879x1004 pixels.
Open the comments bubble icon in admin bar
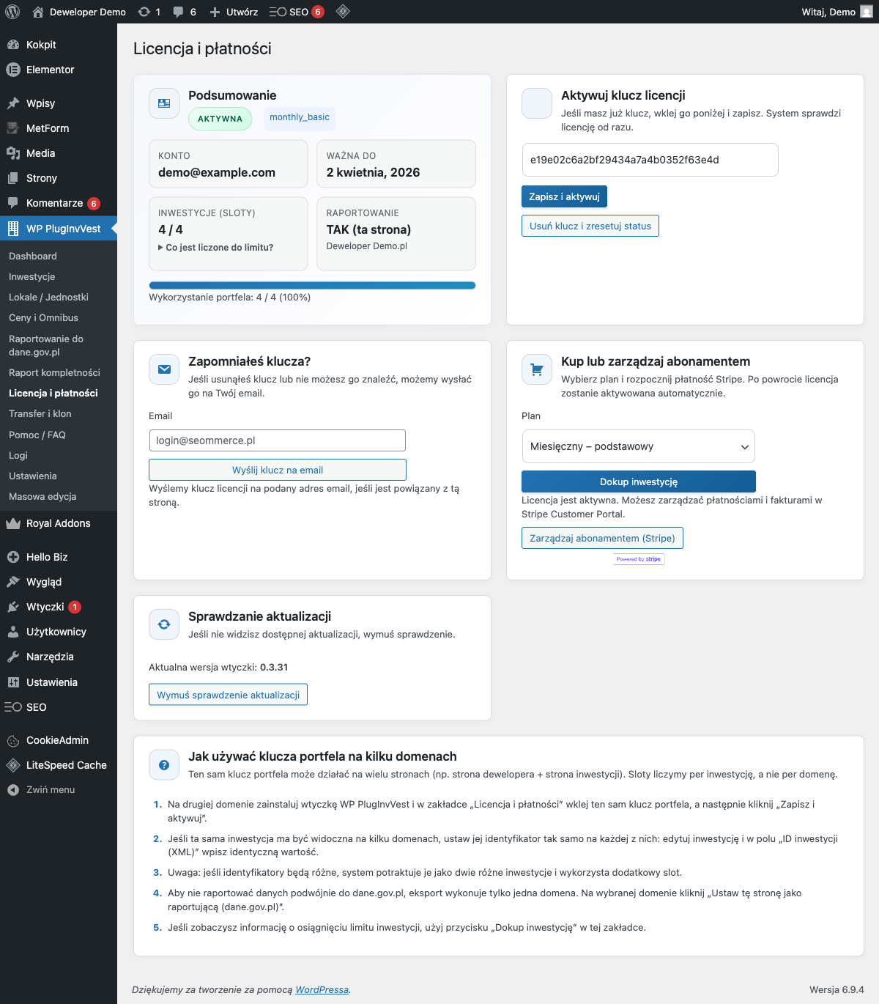pyautogui.click(x=179, y=12)
